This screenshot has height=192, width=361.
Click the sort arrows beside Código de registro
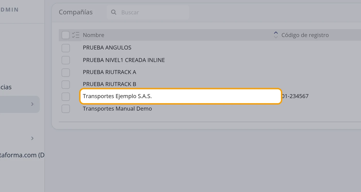(x=276, y=35)
